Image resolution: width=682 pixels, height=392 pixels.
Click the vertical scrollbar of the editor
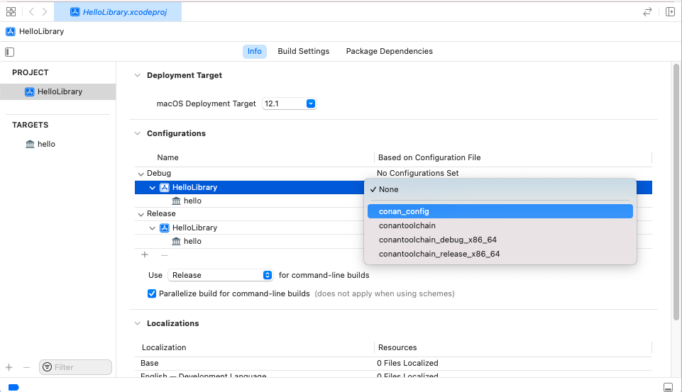click(x=676, y=192)
